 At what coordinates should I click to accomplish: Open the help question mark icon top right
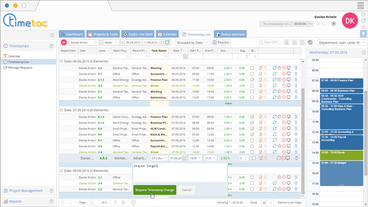(363, 15)
